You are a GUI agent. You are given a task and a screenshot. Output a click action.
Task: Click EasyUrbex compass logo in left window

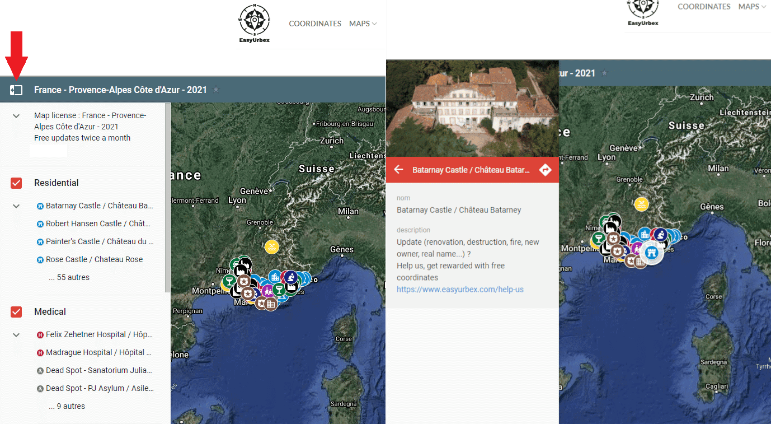tap(254, 24)
